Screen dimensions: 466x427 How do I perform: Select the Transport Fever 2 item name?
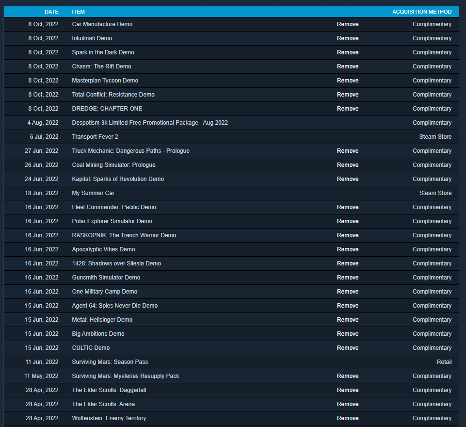pyautogui.click(x=95, y=137)
